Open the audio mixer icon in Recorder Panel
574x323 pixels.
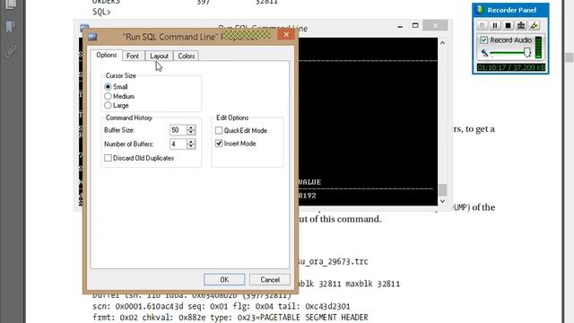tap(521, 25)
